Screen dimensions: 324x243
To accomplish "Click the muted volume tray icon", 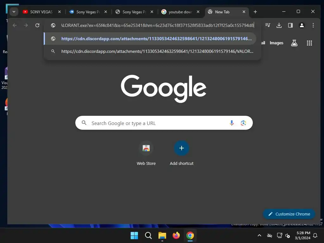I will tap(287, 235).
